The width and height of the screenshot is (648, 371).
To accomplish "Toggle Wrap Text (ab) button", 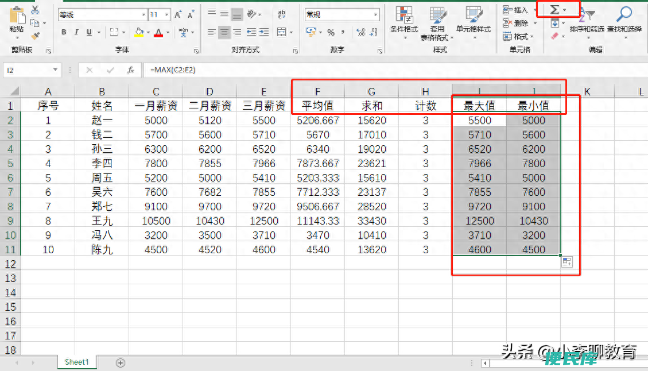I will tap(281, 14).
